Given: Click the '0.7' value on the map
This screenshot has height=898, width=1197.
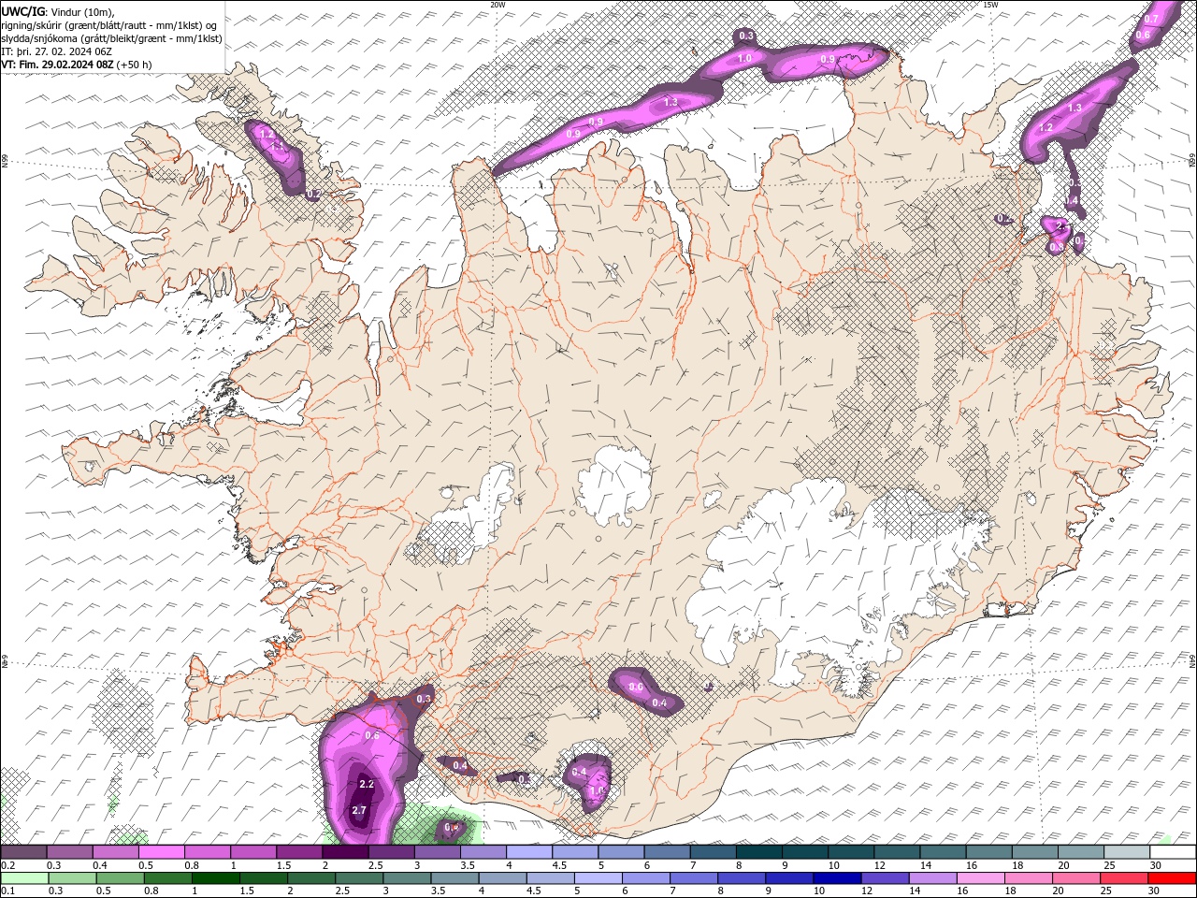Looking at the screenshot, I should point(1151,19).
